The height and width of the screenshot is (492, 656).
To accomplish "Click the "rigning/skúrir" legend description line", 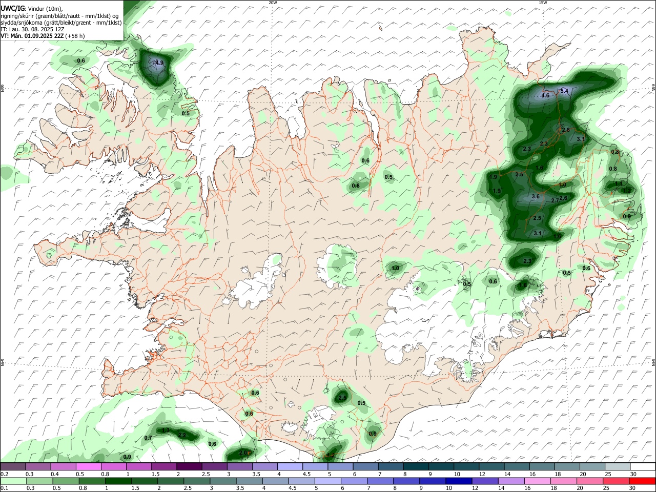I will (59, 15).
